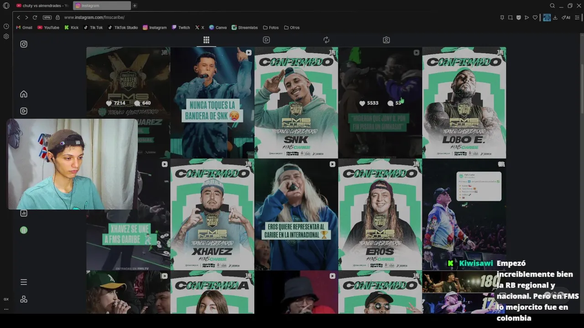This screenshot has width=584, height=328.
Task: Go forward in browser history
Action: coord(26,17)
